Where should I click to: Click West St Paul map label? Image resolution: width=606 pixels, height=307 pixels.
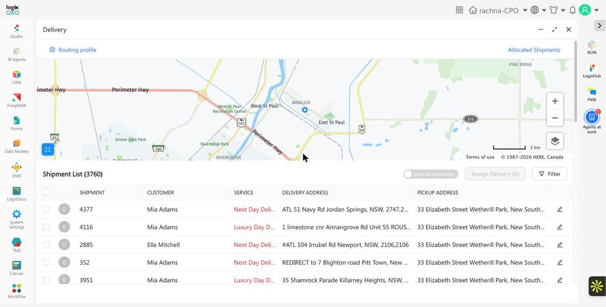[x=264, y=106]
